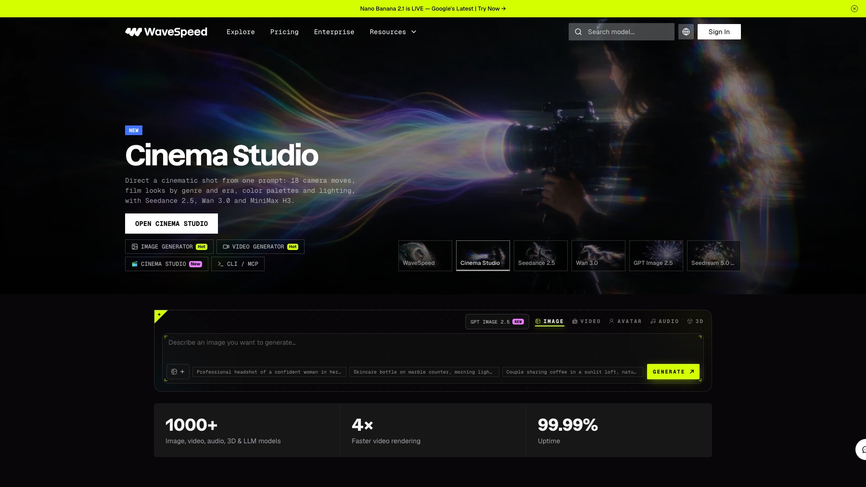Screen dimensions: 866x487
Task: Click the WaveSpeed logo
Action: pyautogui.click(x=166, y=32)
